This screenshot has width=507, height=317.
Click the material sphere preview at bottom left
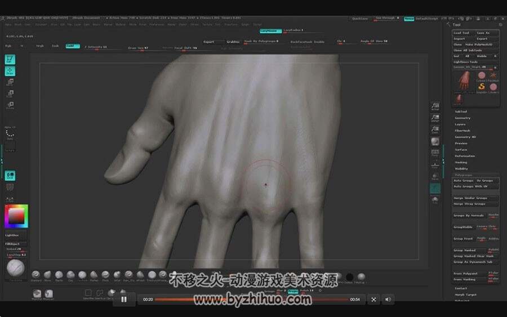pyautogui.click(x=16, y=268)
